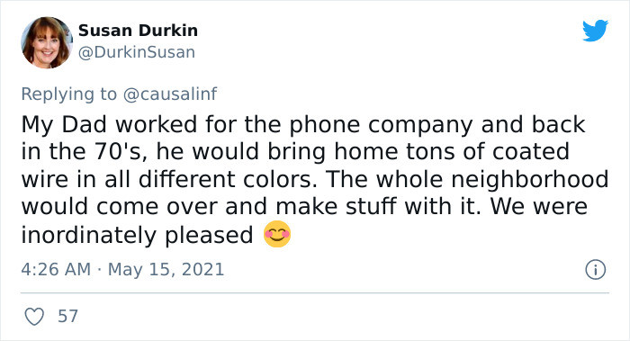Click the tweet's first line starting "My Dad worked"
Image resolution: width=630 pixels, height=341 pixels.
tap(303, 125)
